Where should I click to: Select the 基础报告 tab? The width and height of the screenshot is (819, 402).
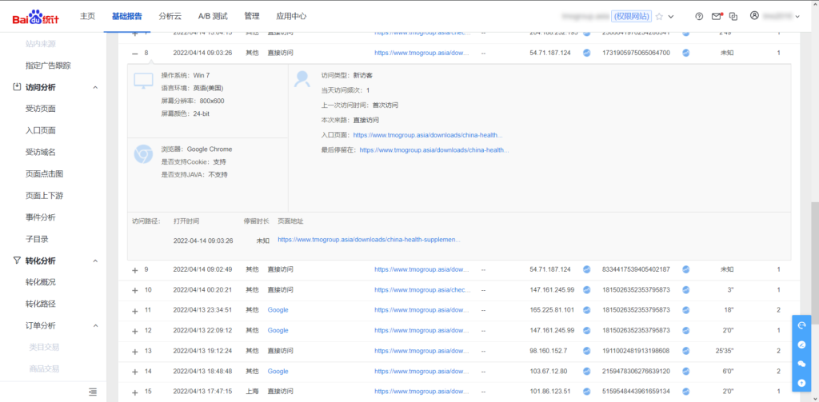point(127,16)
